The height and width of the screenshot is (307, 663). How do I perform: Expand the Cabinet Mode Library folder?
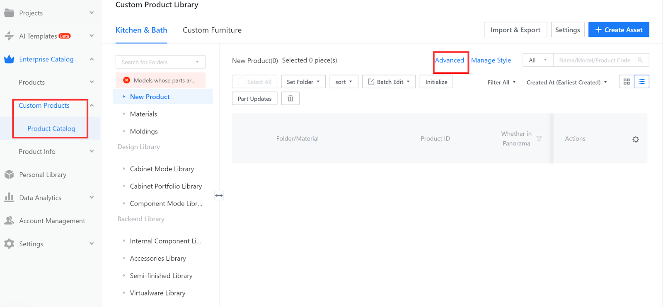point(124,169)
